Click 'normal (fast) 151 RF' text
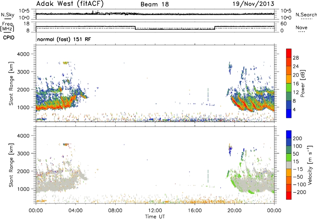This screenshot has height=219, width=317. tap(64, 39)
